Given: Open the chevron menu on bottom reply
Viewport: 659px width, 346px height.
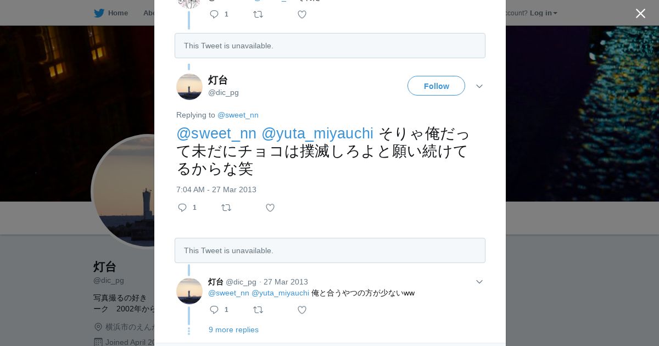Looking at the screenshot, I should tap(479, 282).
